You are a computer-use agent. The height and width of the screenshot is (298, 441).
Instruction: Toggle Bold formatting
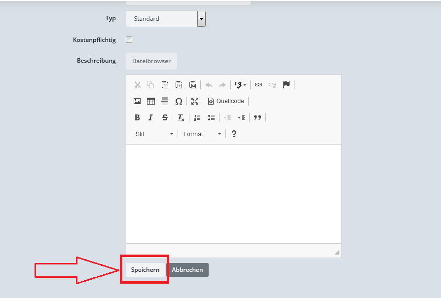click(137, 117)
